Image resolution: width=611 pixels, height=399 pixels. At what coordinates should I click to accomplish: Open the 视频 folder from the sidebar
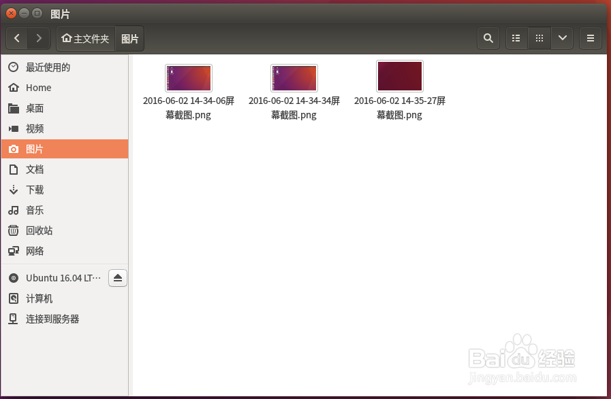[x=41, y=128]
